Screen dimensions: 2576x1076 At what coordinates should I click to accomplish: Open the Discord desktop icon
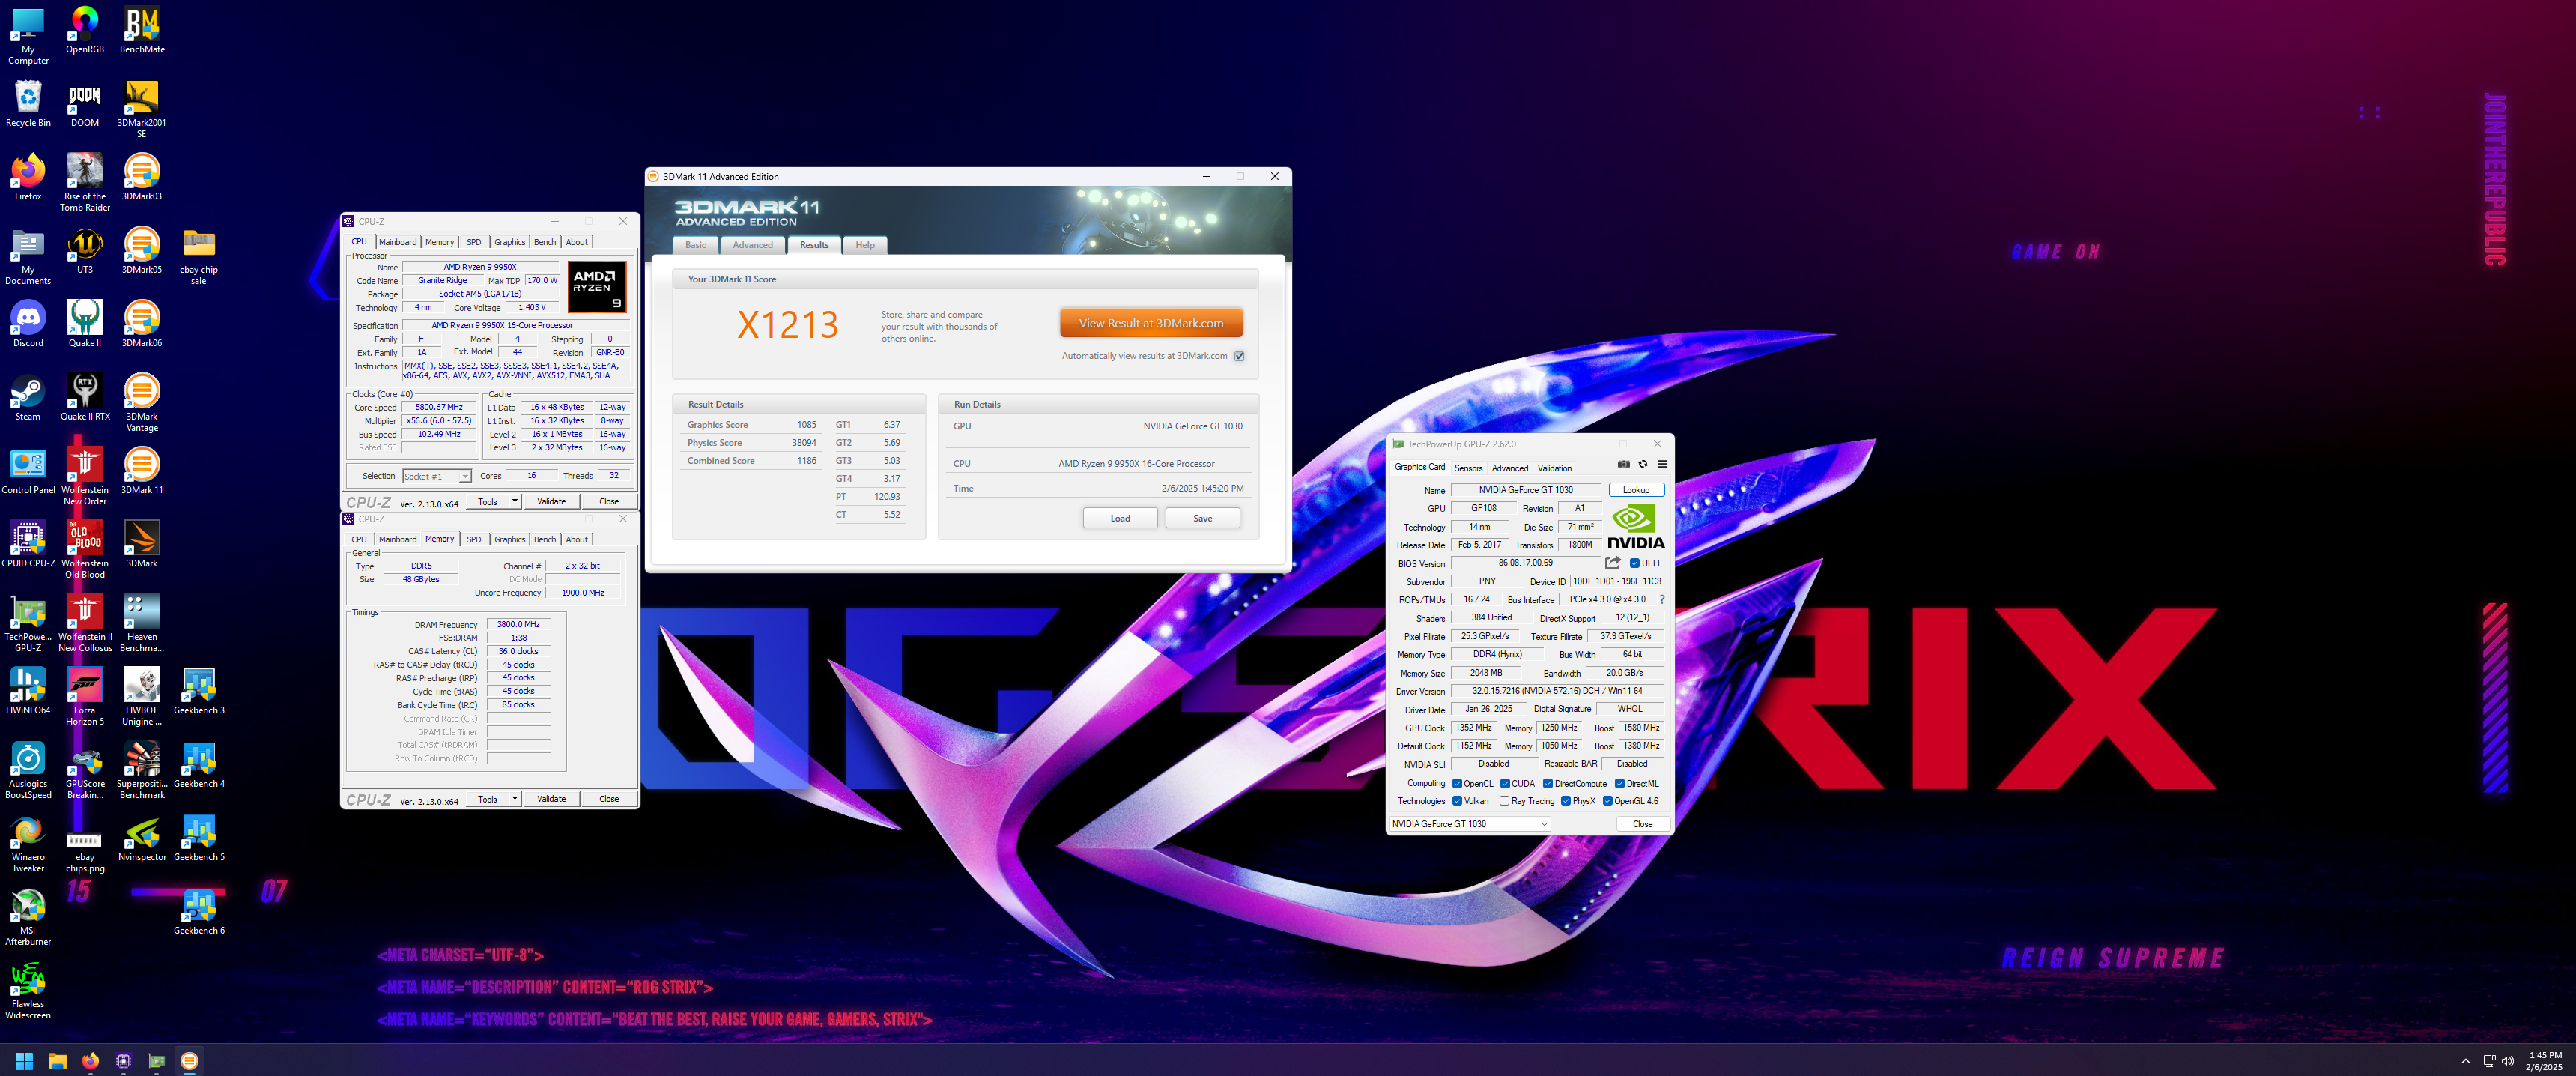coord(28,323)
